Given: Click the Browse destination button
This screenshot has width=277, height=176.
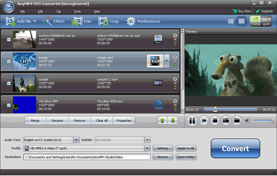Looking at the screenshot, I should pyautogui.click(x=163, y=157).
